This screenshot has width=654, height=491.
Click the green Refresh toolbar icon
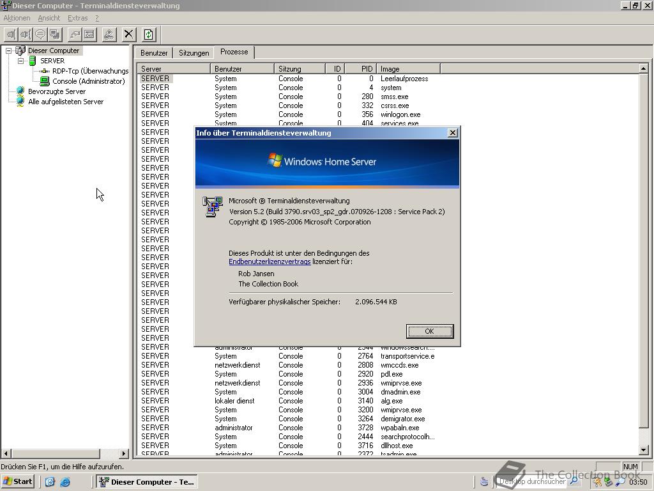(149, 35)
